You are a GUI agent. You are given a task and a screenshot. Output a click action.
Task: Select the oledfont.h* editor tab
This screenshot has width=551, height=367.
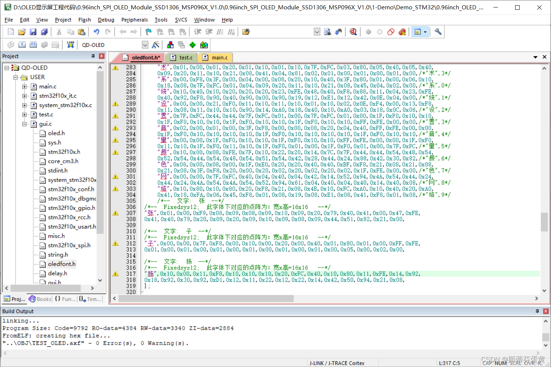click(x=142, y=58)
